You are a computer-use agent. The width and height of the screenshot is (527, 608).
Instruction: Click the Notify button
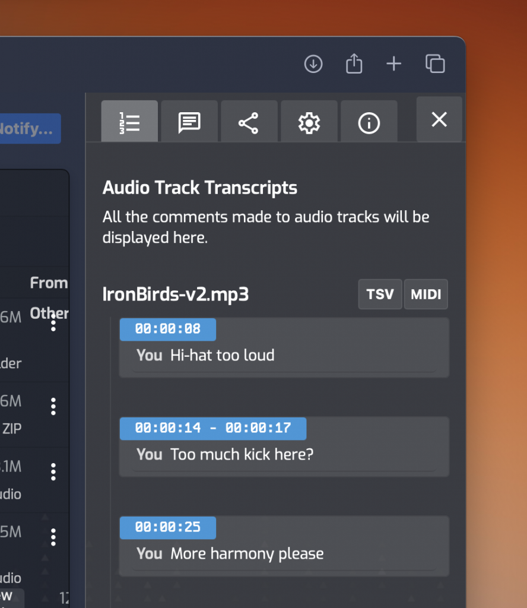30,128
